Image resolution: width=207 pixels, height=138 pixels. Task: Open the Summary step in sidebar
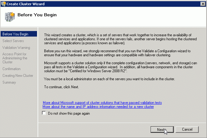pos(9,82)
